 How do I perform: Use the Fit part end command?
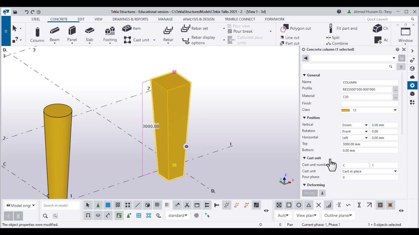pyautogui.click(x=343, y=28)
